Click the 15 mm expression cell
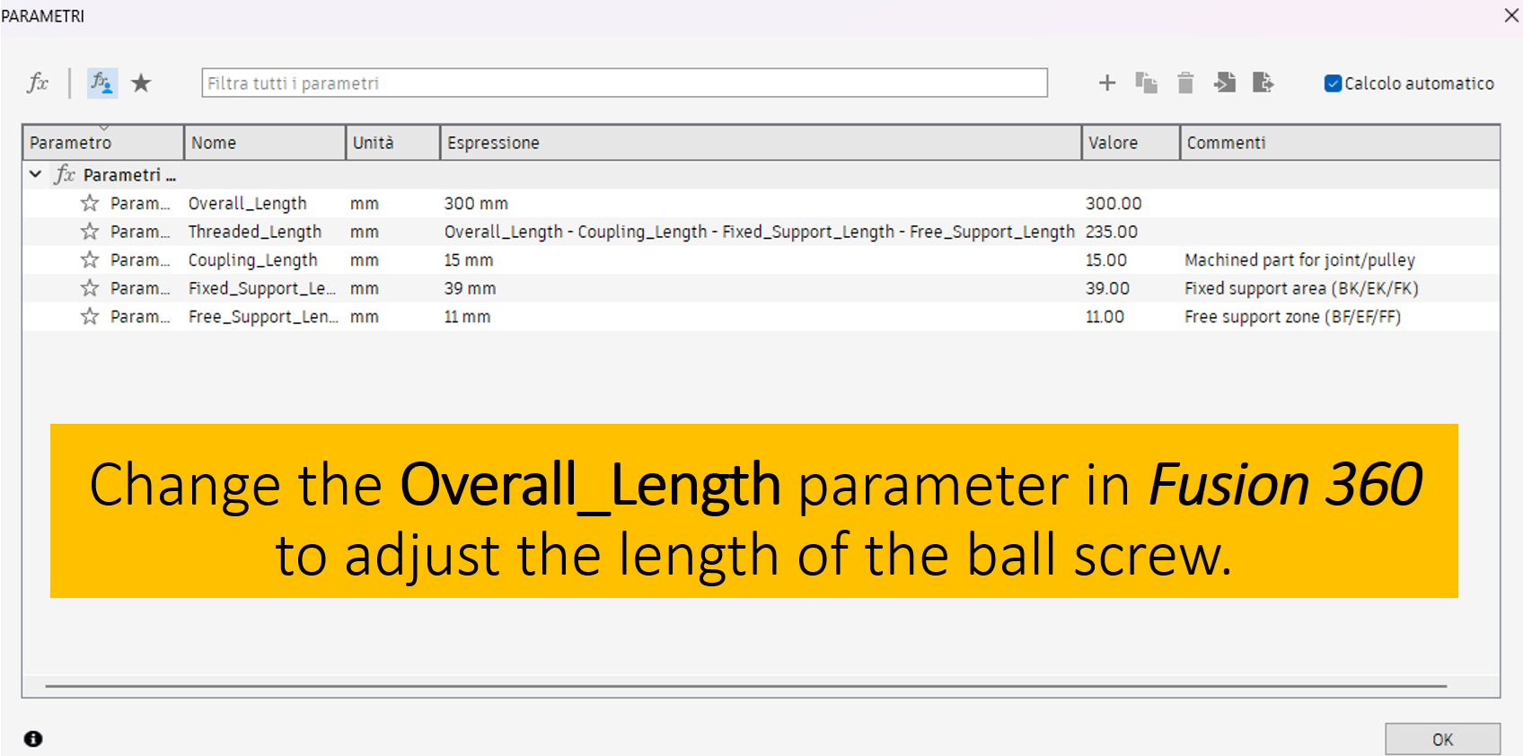Image resolution: width=1523 pixels, height=756 pixels. tap(469, 259)
